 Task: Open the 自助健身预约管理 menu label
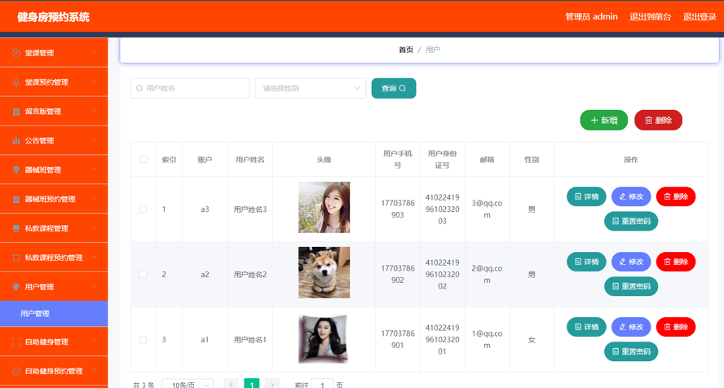point(54,371)
